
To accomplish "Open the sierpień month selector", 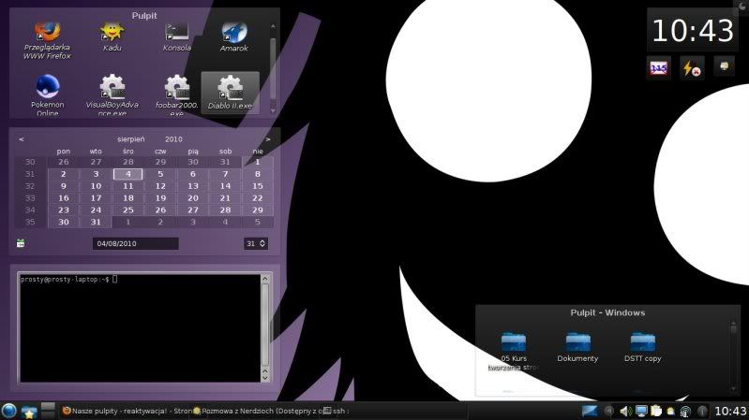I will 131,139.
